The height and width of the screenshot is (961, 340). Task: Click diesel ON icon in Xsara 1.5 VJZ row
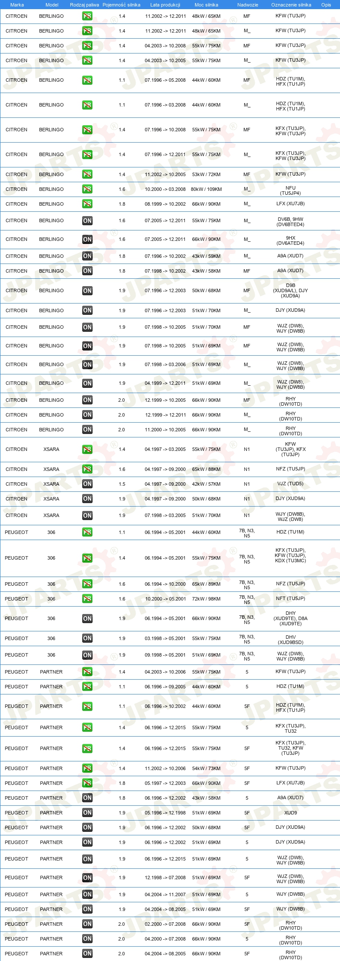87,484
